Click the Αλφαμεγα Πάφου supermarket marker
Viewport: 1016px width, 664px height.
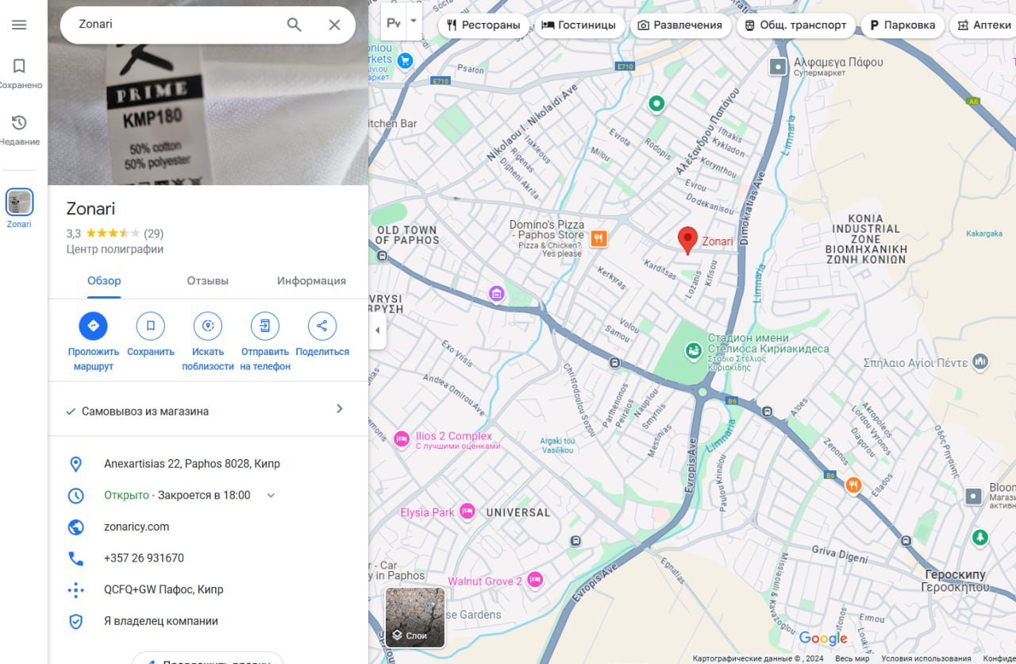779,67
